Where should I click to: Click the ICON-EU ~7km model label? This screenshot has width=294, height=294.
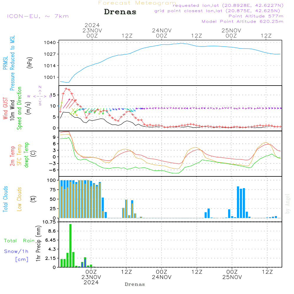[38, 16]
